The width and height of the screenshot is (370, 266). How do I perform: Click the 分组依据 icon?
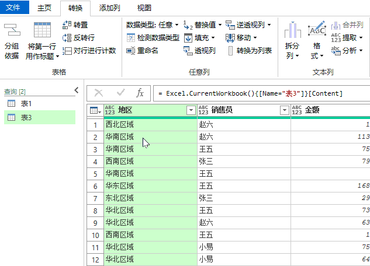pos(12,30)
